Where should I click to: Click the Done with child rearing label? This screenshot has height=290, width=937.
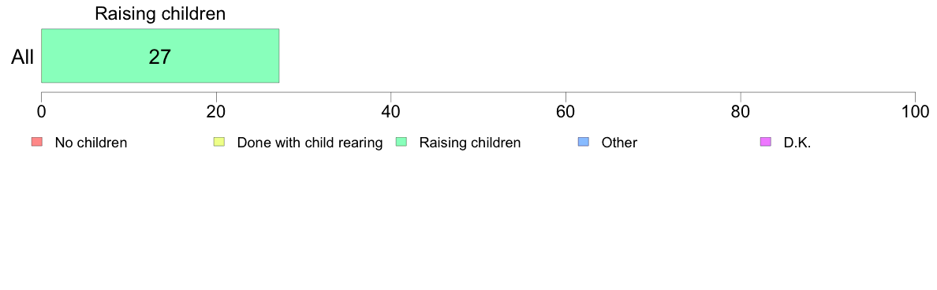pos(309,143)
